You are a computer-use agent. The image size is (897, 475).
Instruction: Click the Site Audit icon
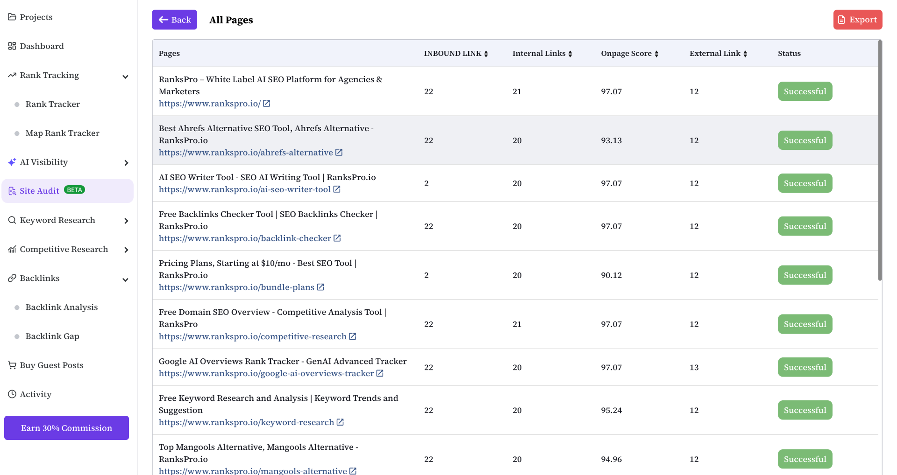[12, 191]
